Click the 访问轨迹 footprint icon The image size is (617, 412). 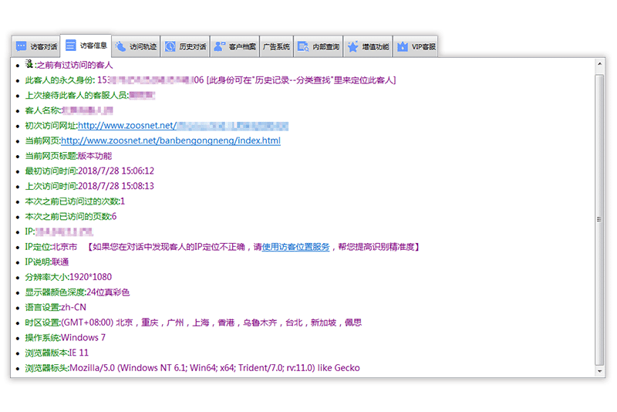[121, 47]
